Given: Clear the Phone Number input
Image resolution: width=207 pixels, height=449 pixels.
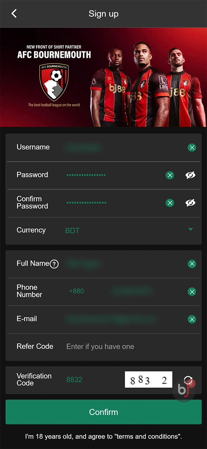Looking at the screenshot, I should tap(192, 291).
